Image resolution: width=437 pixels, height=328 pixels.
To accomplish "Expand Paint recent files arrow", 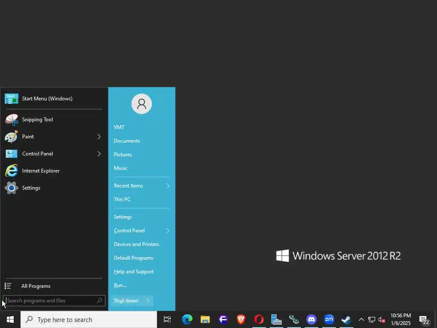I will coord(99,137).
